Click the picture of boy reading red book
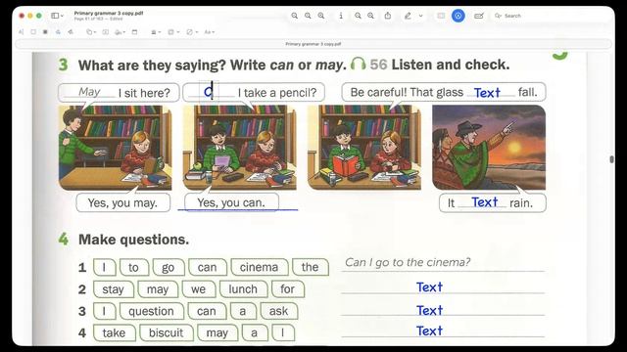This screenshot has height=352, width=627. click(363, 148)
